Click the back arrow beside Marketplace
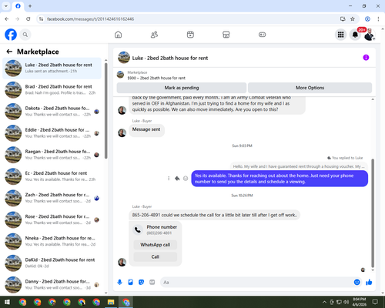The image size is (385, 308). tap(9, 52)
